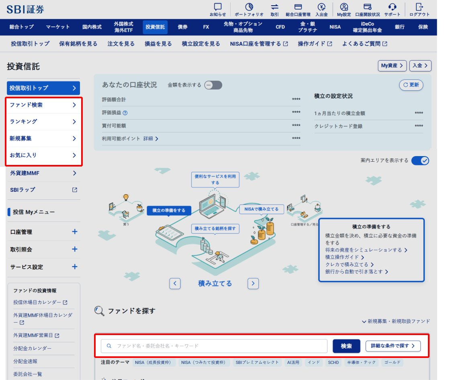Screen dimensions: 450x380
Task: Click the 検索 search button
Action: coord(346,346)
